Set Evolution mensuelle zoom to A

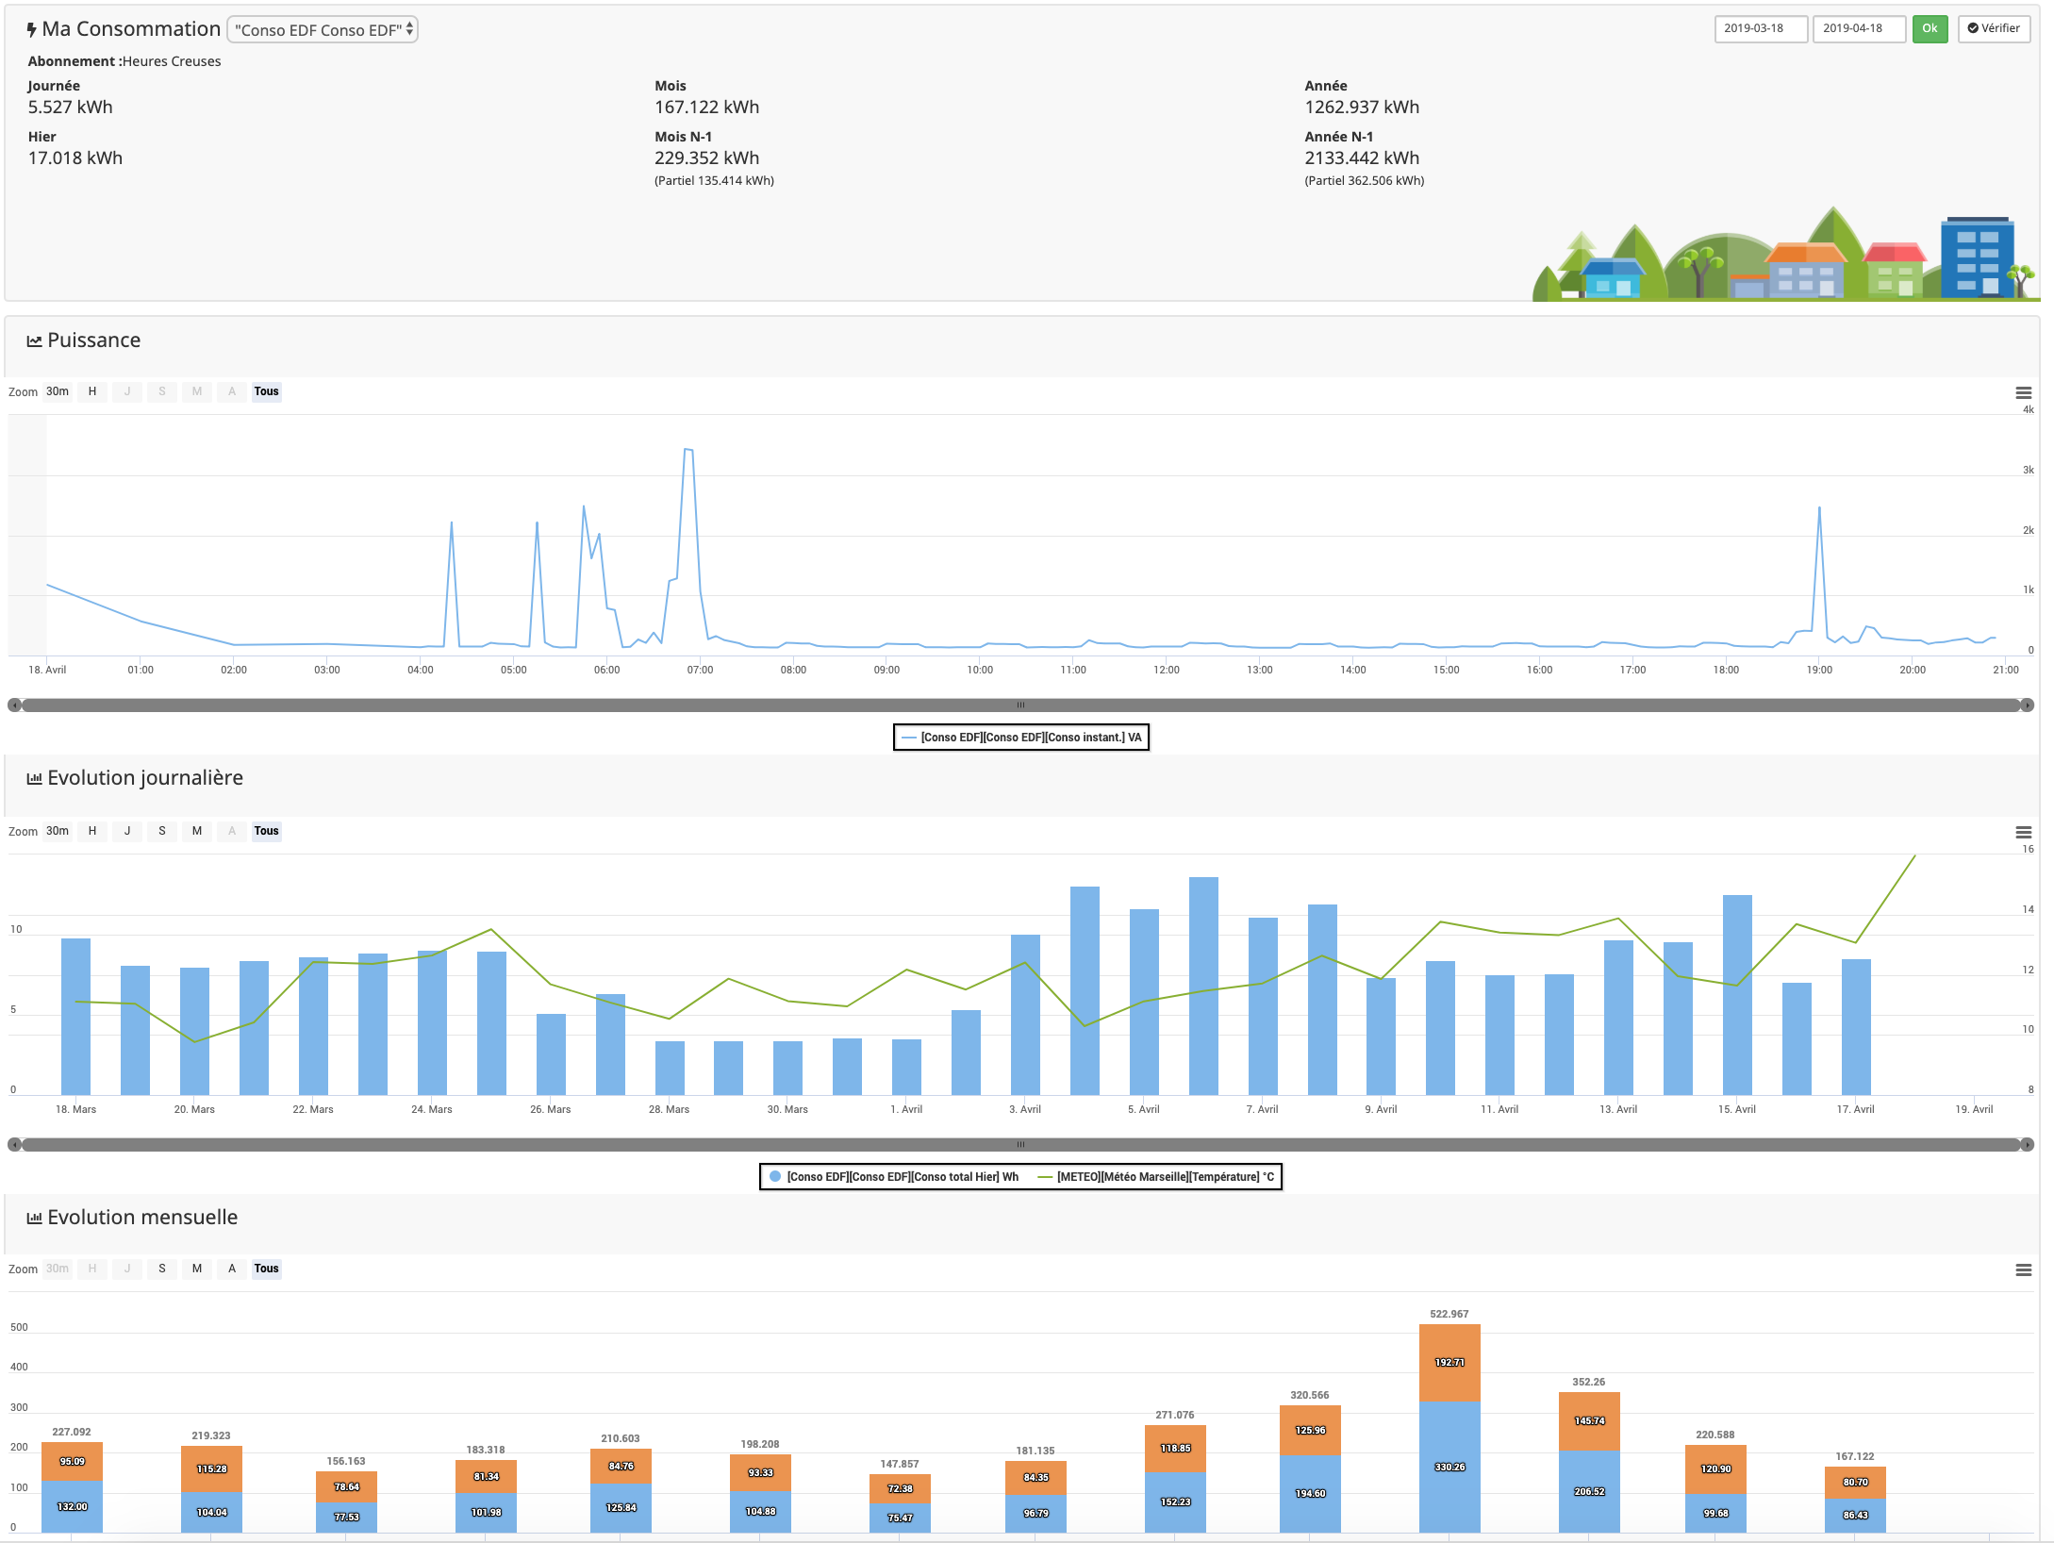pyautogui.click(x=232, y=1269)
